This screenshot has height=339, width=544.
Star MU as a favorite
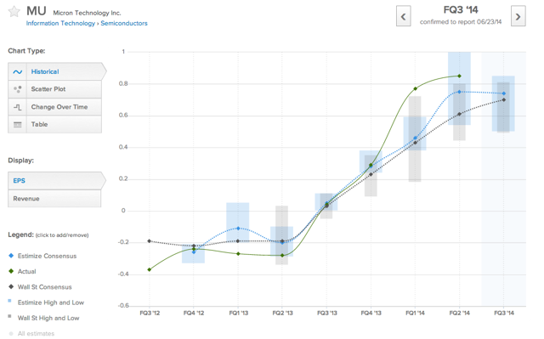(14, 11)
